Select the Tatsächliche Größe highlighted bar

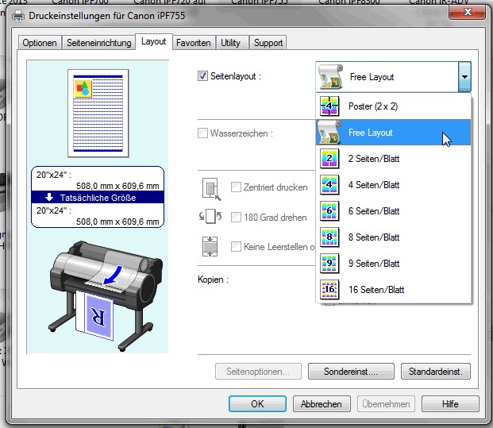click(98, 198)
